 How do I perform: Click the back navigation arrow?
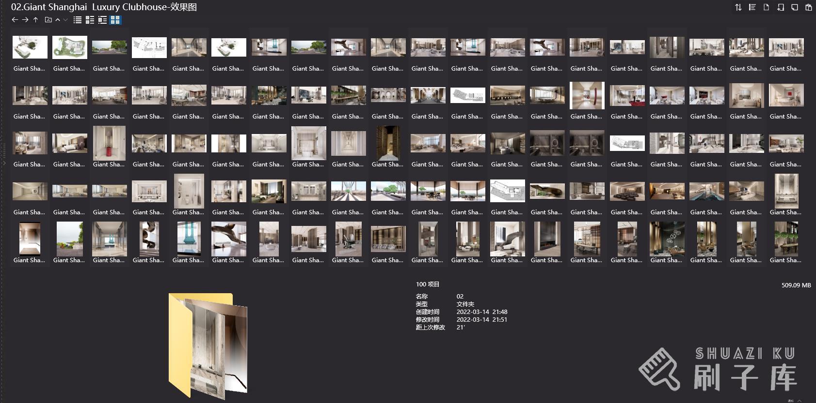[x=15, y=20]
